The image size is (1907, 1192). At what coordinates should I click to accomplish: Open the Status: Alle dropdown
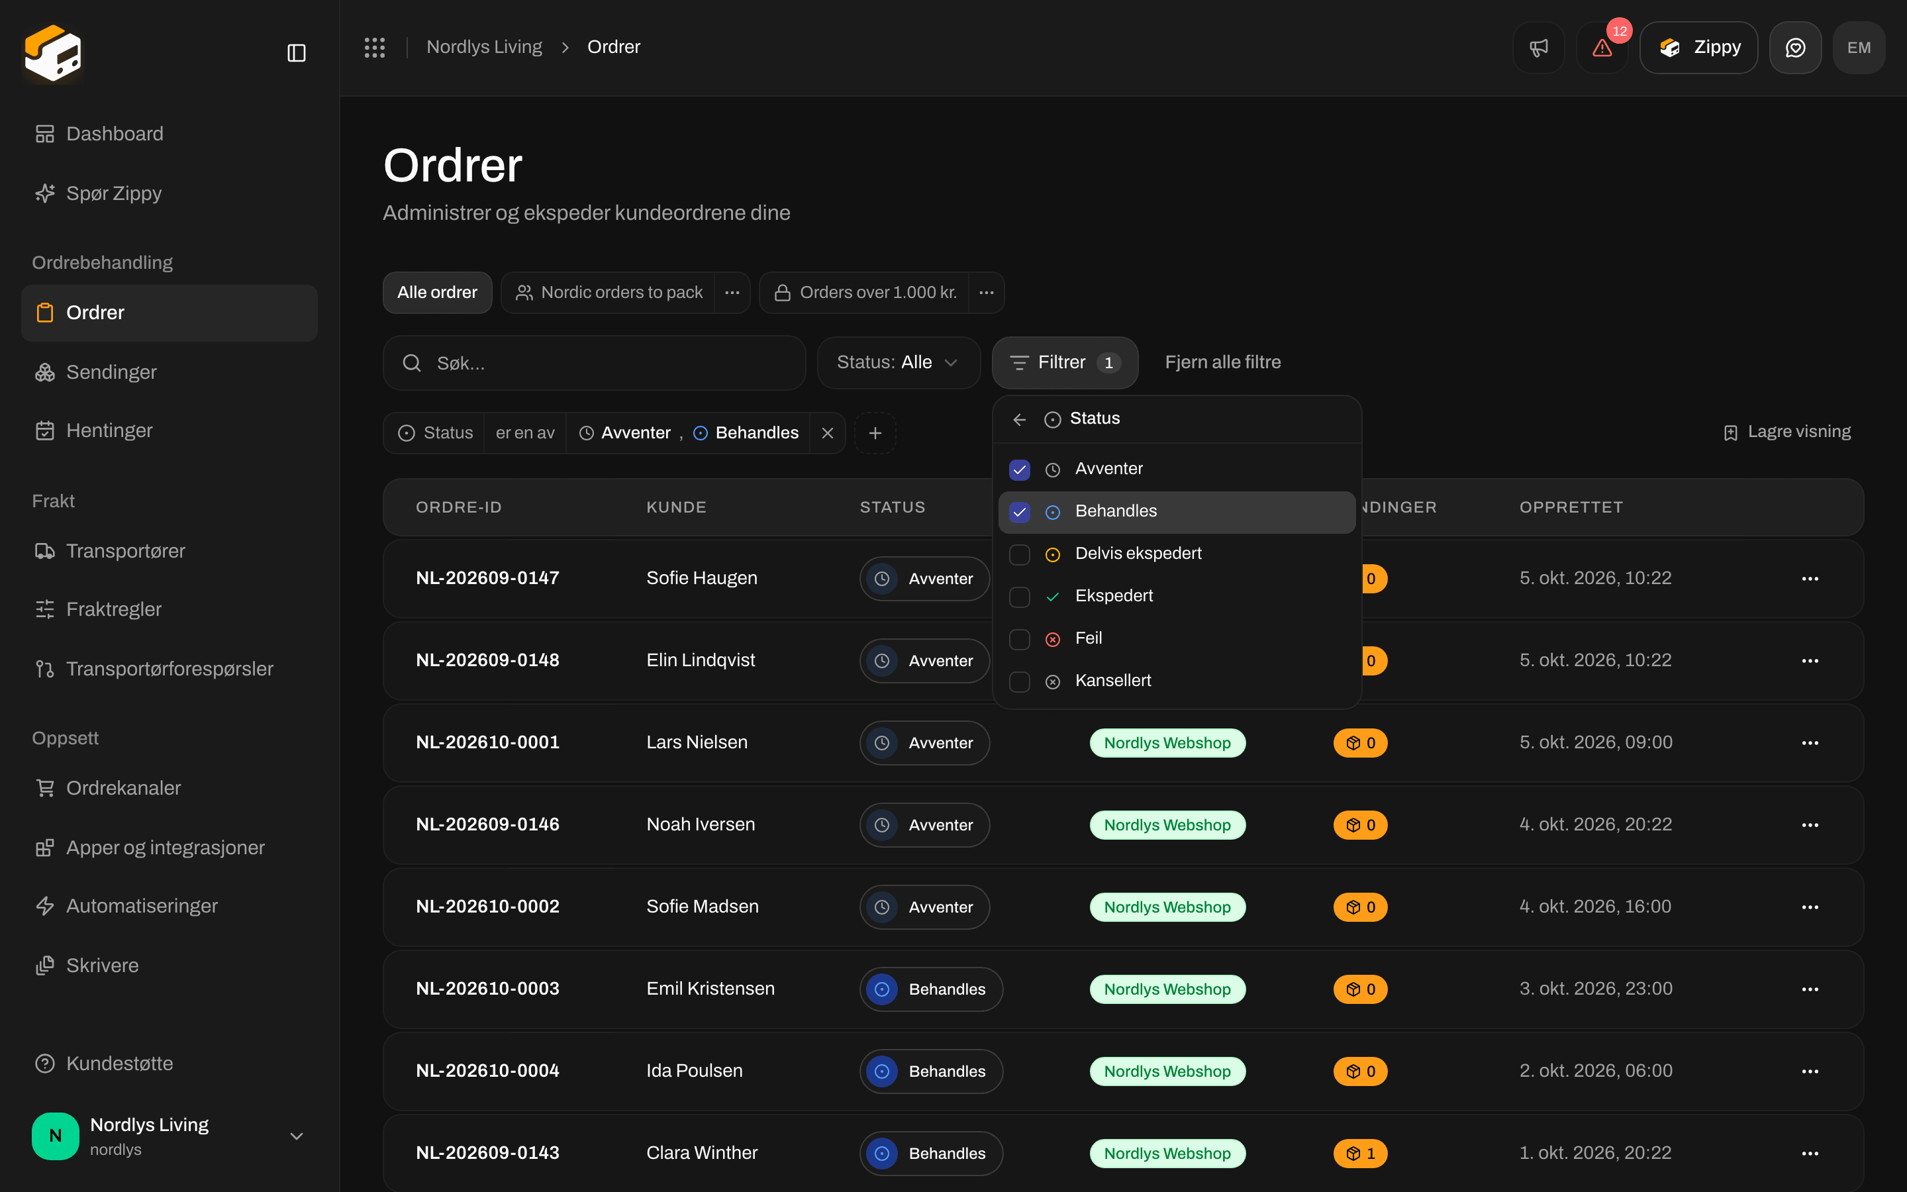(899, 363)
